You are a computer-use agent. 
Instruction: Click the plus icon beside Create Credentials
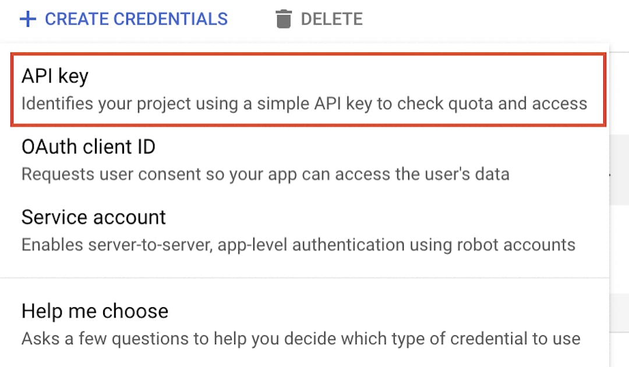pyautogui.click(x=28, y=19)
